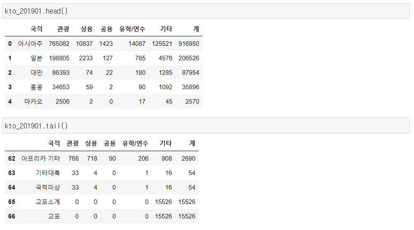The image size is (414, 230).
Task: Click the 관광 header in the head table
Action: (x=64, y=29)
